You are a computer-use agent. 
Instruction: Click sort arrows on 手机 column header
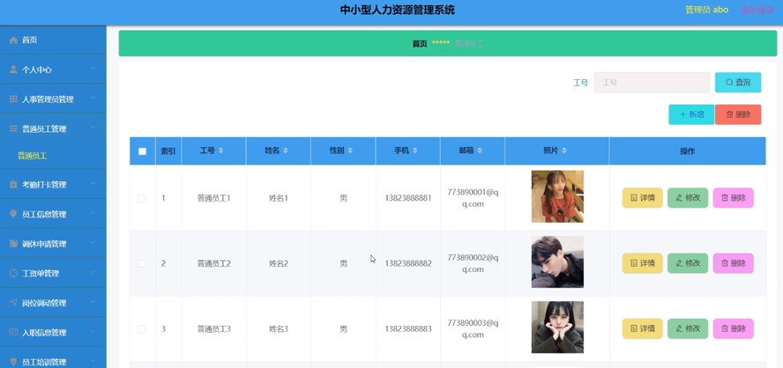pos(414,151)
